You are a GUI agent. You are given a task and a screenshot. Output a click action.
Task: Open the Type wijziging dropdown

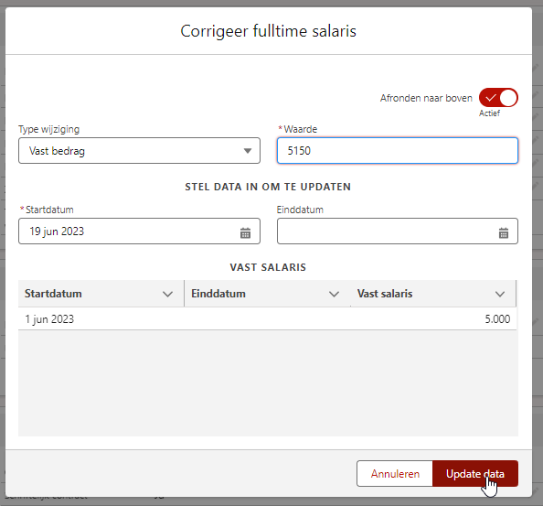(139, 151)
